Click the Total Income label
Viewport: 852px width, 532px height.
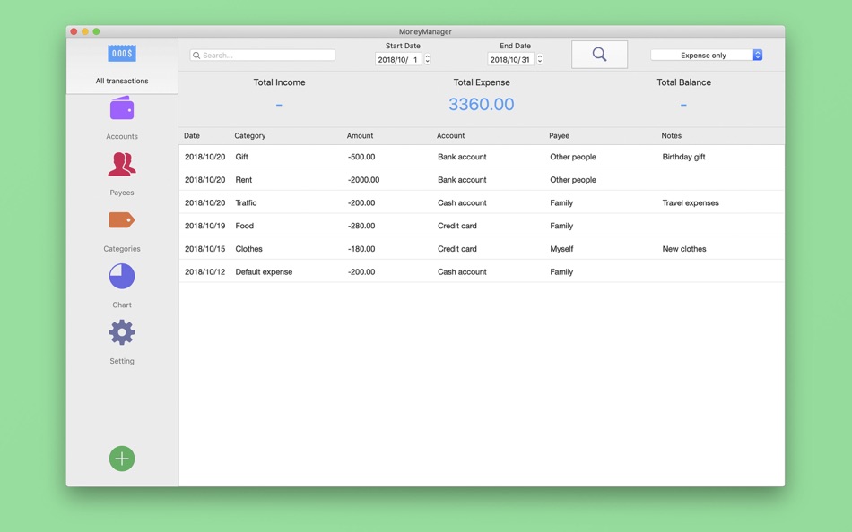pyautogui.click(x=279, y=82)
